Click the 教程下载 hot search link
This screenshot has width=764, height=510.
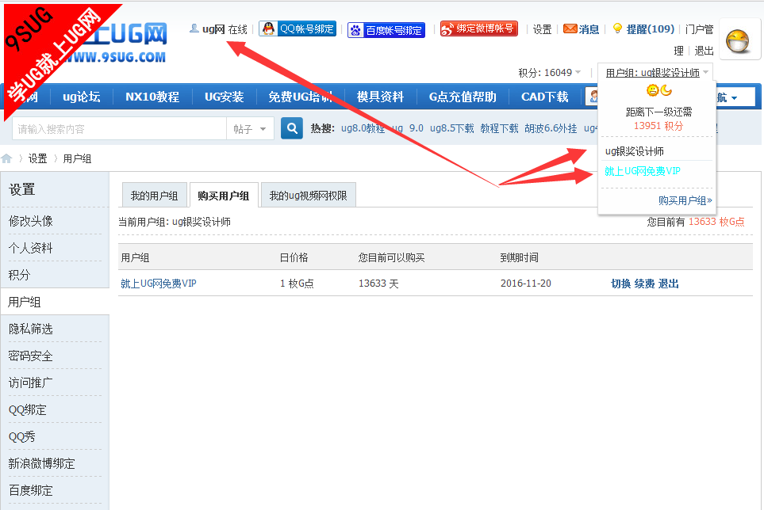(x=499, y=128)
